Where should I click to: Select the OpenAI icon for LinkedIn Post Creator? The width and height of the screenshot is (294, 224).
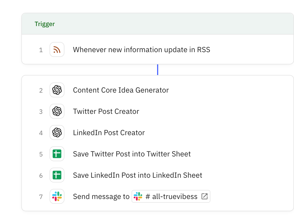tap(57, 132)
